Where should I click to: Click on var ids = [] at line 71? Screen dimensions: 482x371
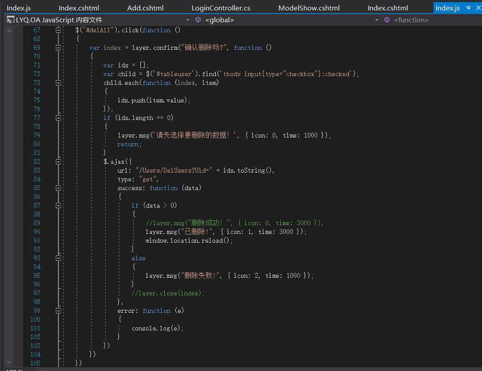pos(126,65)
